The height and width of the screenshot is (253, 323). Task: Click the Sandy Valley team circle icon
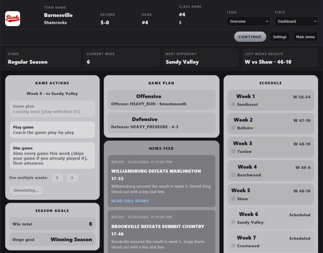pos(233,222)
